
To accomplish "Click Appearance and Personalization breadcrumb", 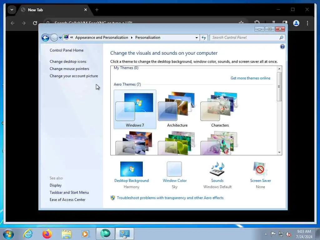I will pos(102,37).
